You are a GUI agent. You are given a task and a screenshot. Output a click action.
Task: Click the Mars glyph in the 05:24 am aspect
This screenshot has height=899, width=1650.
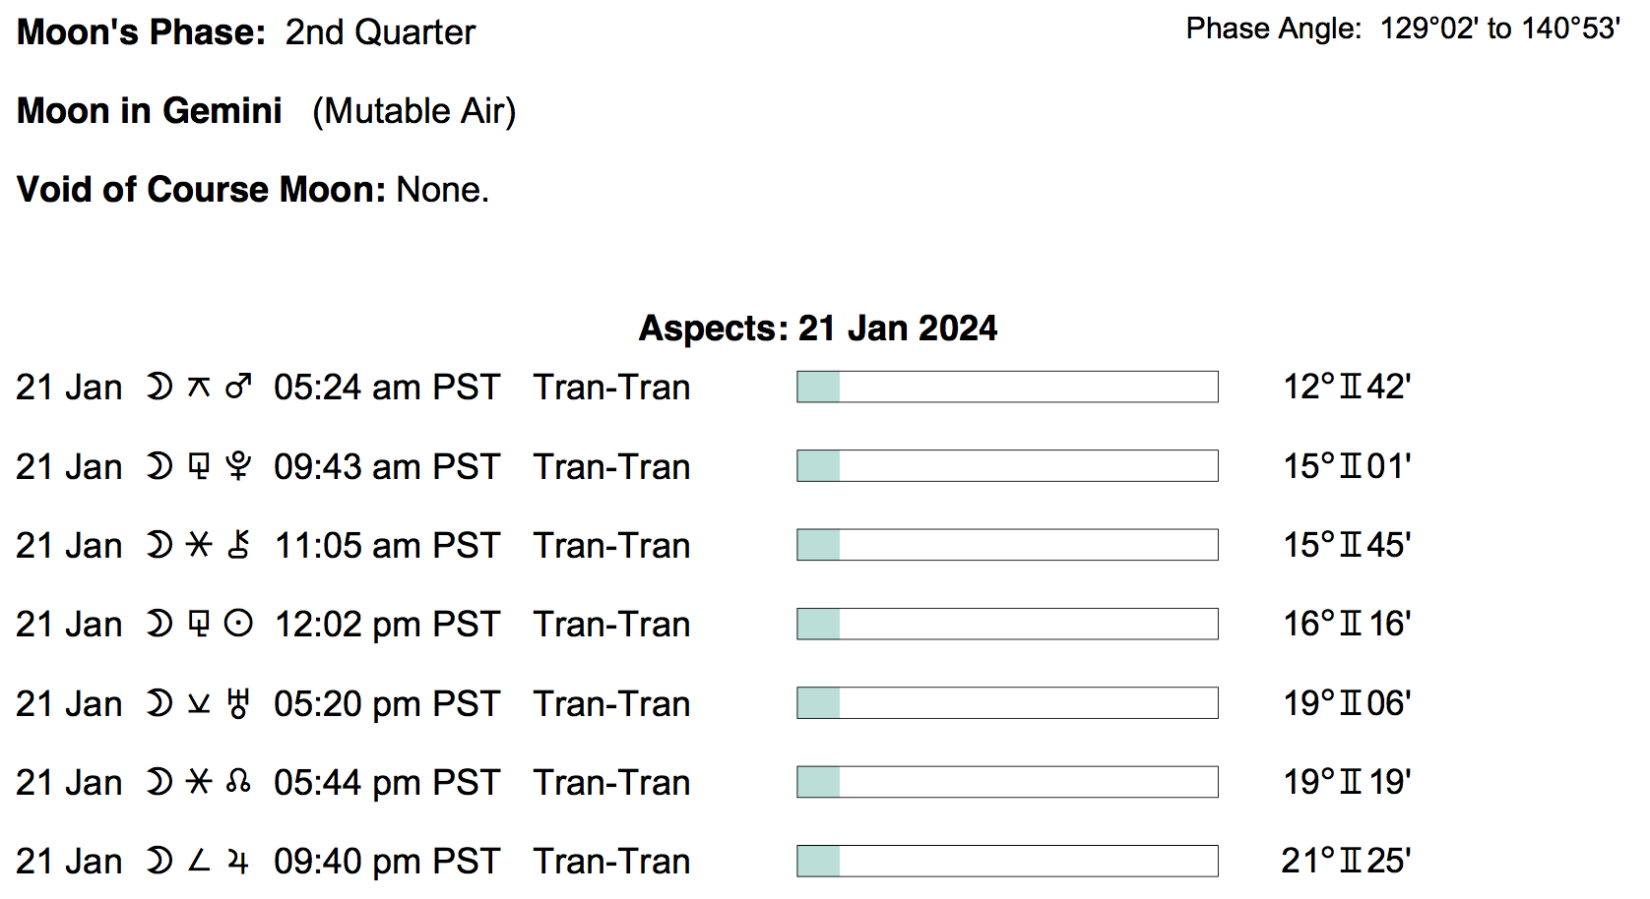click(x=238, y=387)
